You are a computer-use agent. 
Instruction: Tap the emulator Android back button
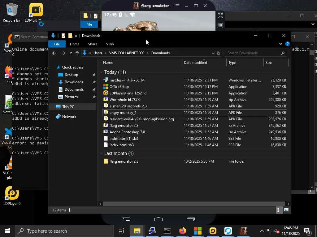pos(126,219)
